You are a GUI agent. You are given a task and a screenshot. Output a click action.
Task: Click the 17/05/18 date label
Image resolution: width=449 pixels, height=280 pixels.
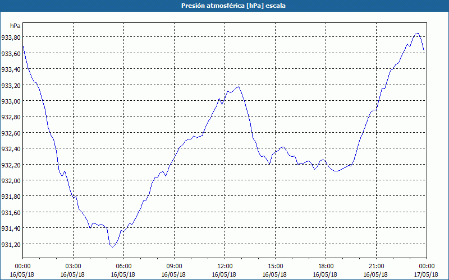tap(426, 274)
